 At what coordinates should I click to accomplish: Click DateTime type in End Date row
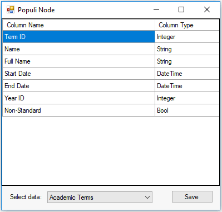point(187,86)
